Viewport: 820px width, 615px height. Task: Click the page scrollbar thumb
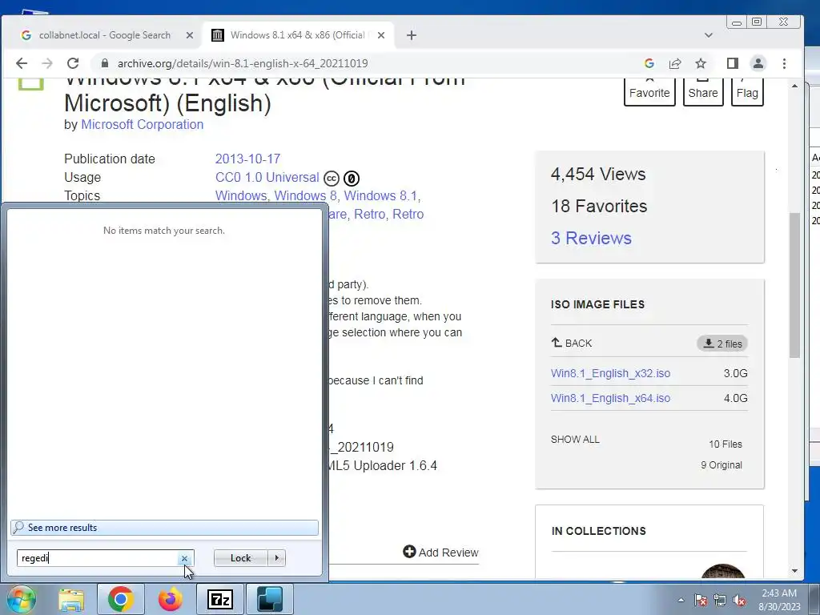pos(795,285)
